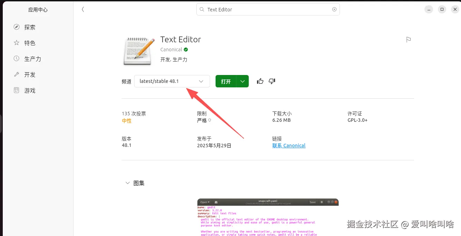Image resolution: width=461 pixels, height=236 pixels.
Task: Clear the search field text
Action: pos(334,10)
